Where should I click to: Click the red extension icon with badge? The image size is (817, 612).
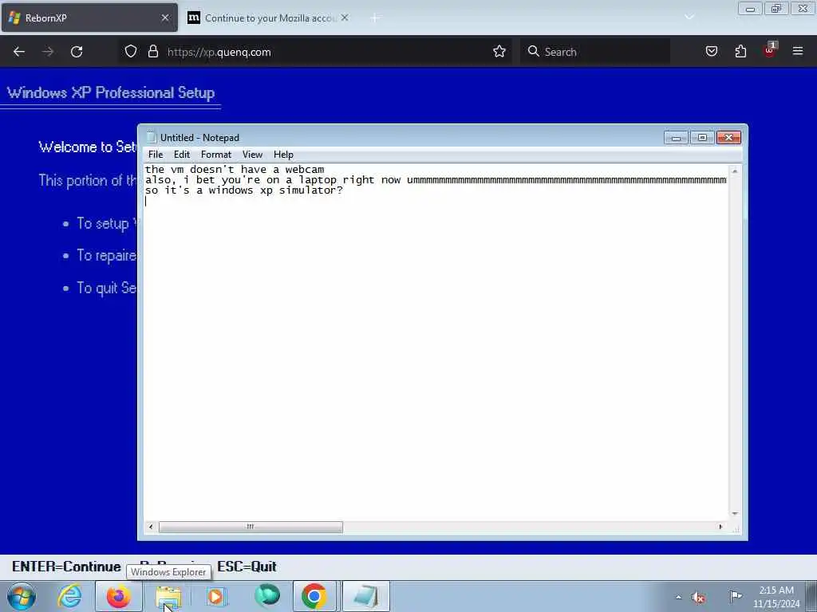pyautogui.click(x=770, y=50)
